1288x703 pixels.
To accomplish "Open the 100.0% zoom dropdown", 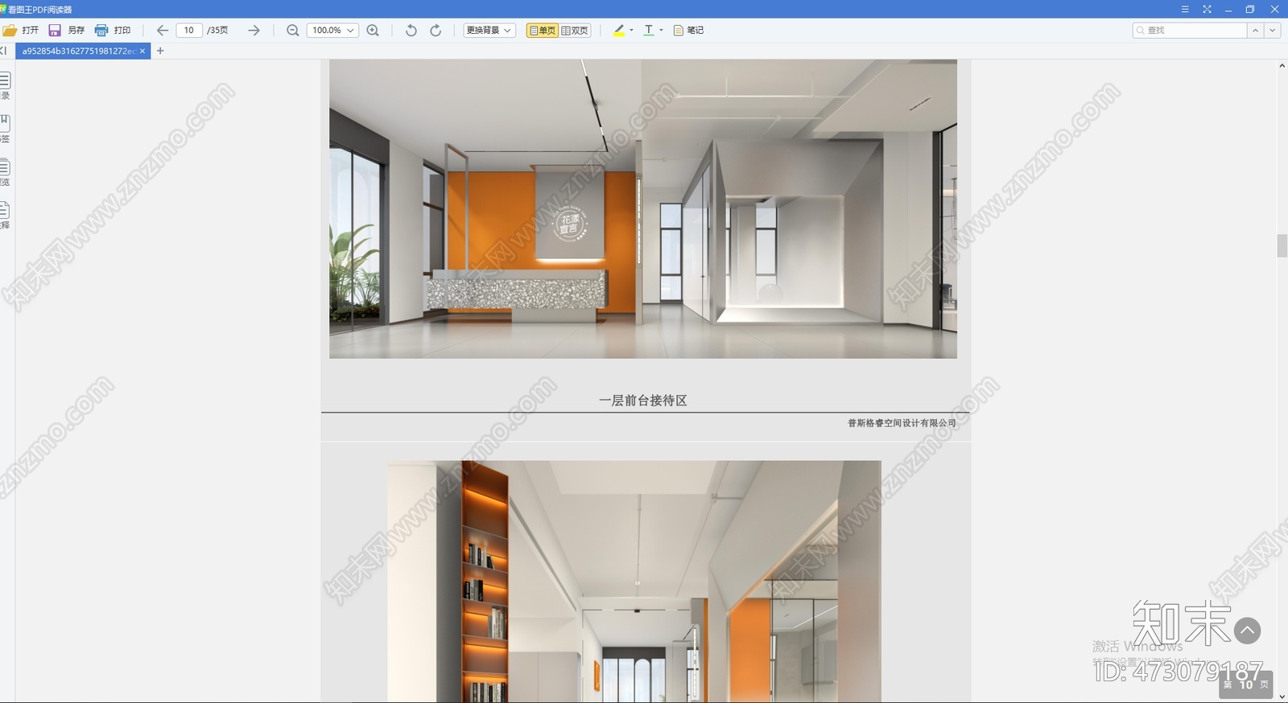I will point(332,30).
